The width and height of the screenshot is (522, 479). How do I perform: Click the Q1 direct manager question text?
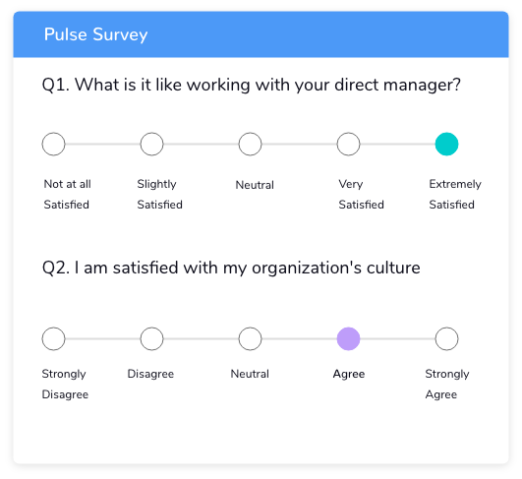coord(252,85)
